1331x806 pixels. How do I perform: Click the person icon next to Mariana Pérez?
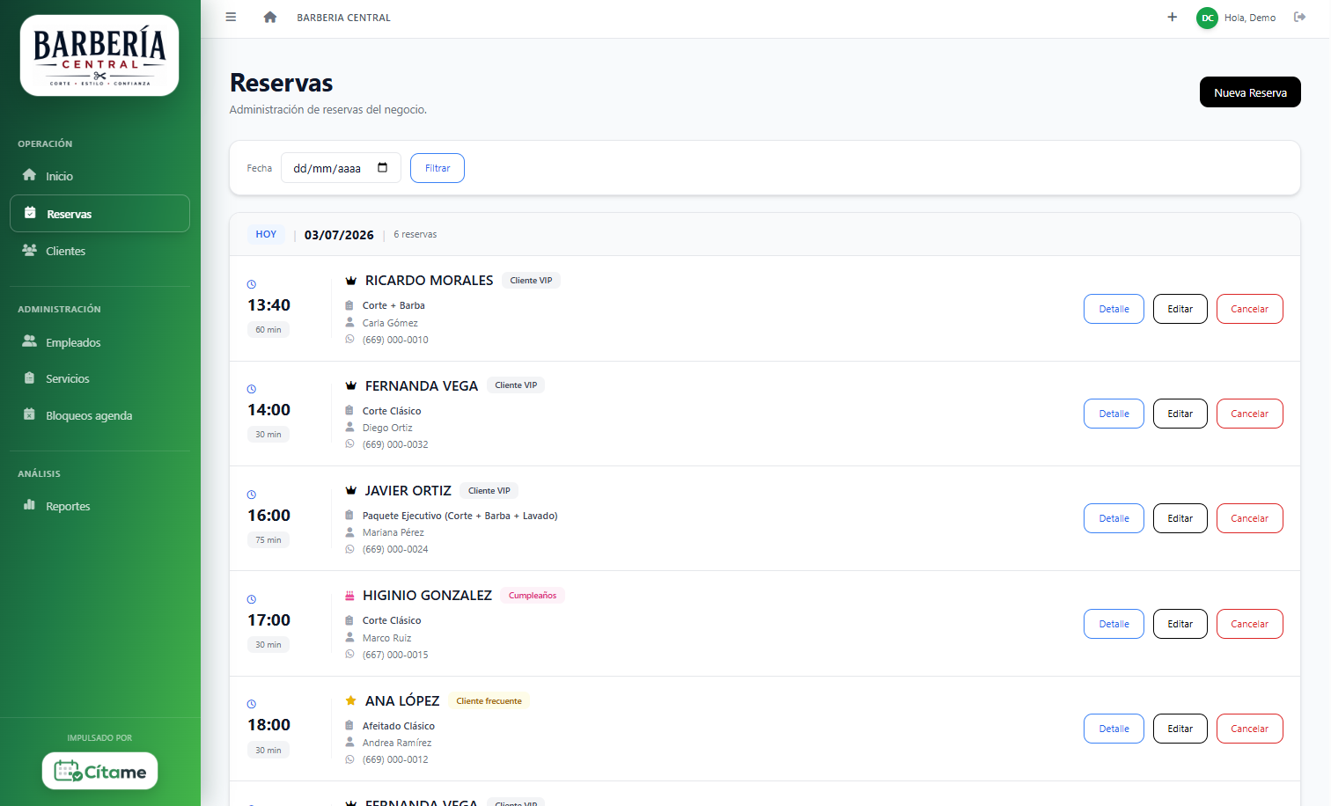pyautogui.click(x=349, y=531)
